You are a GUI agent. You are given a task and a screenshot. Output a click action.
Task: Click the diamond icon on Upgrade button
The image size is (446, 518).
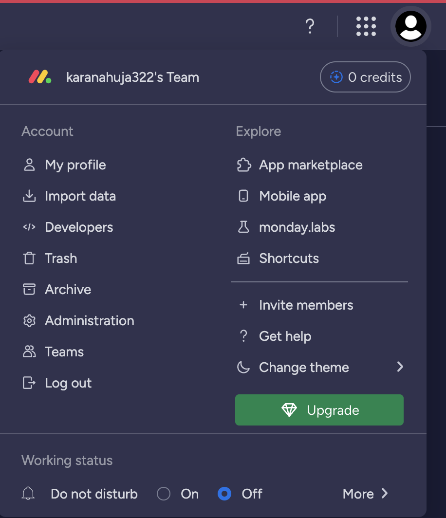289,410
